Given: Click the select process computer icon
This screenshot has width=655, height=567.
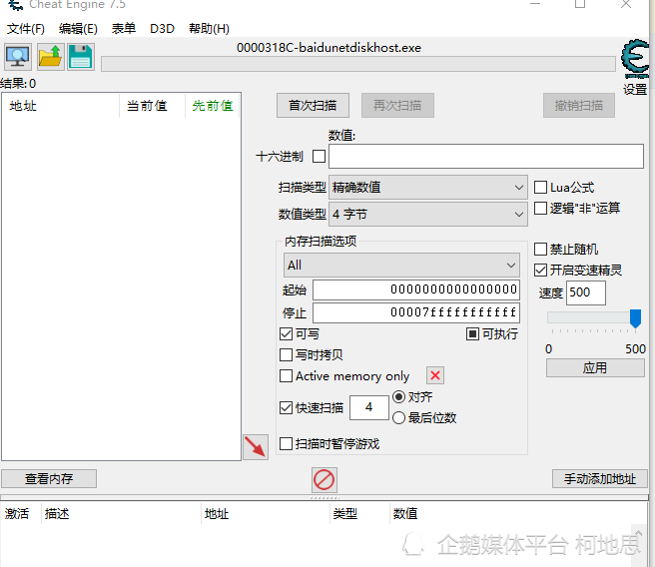Looking at the screenshot, I should [x=18, y=57].
